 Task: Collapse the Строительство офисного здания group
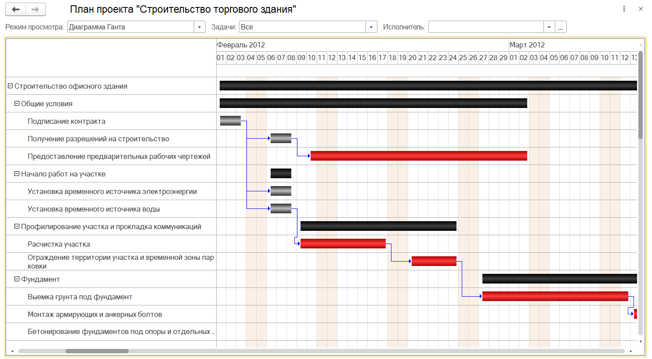10,86
